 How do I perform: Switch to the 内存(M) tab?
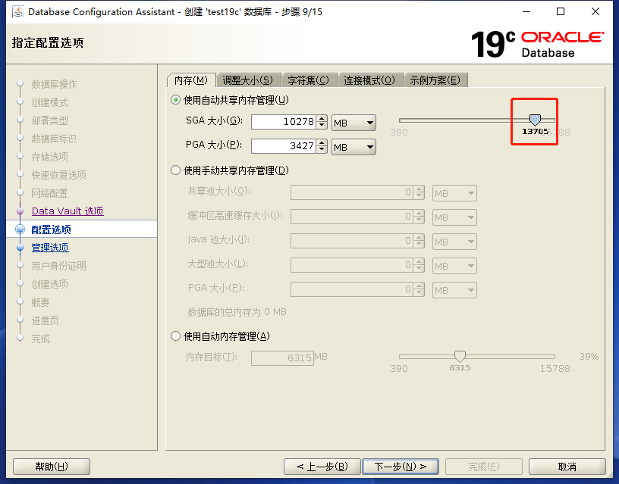[191, 80]
